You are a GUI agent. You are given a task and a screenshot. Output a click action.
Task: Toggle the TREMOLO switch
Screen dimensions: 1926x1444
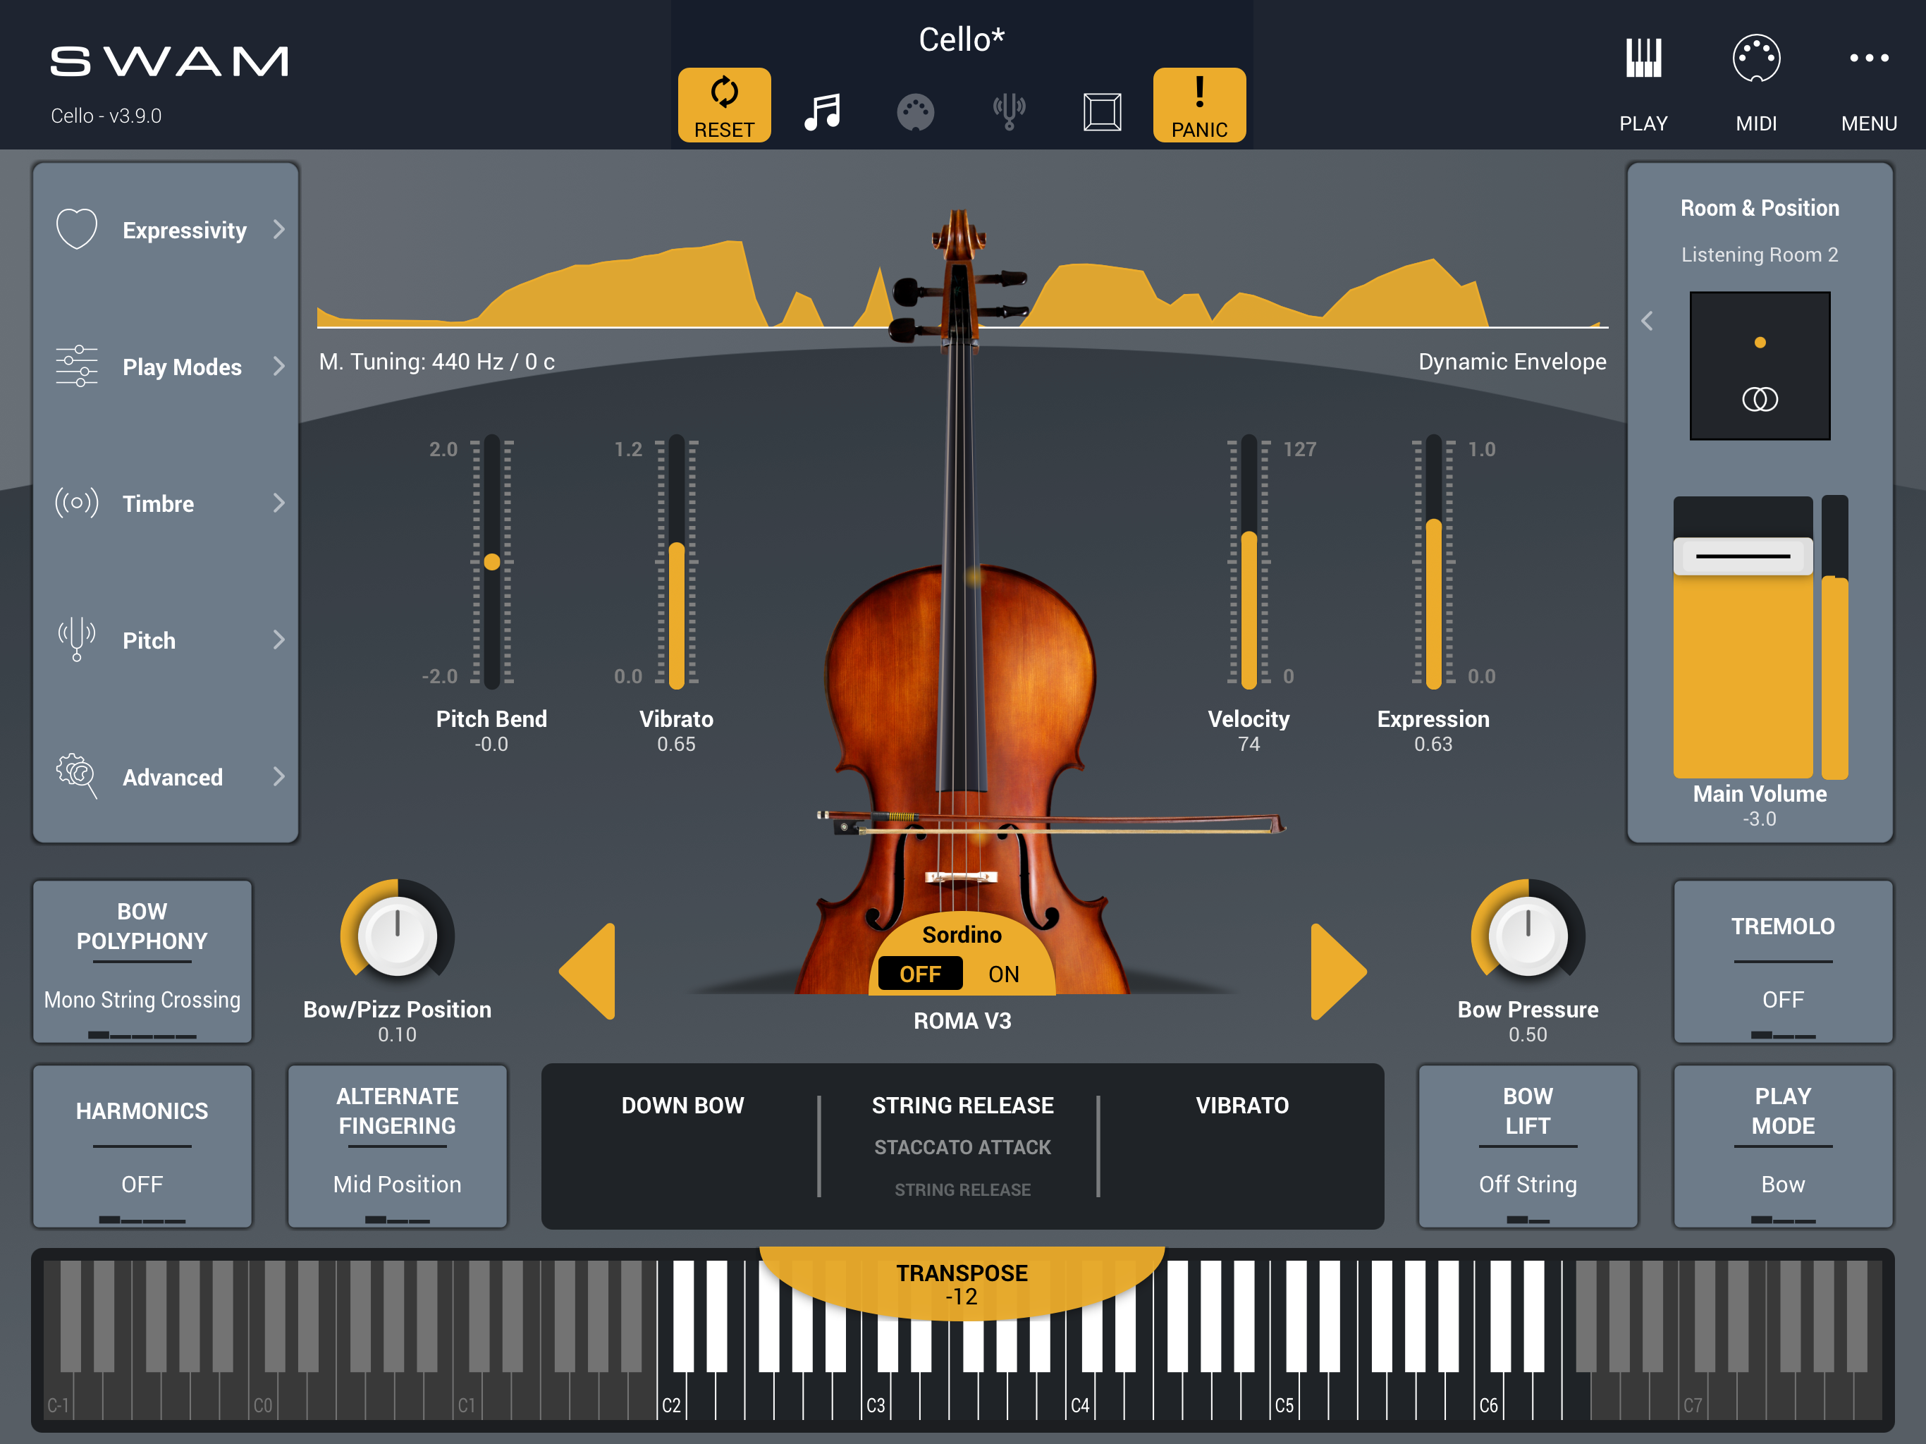(x=1782, y=962)
